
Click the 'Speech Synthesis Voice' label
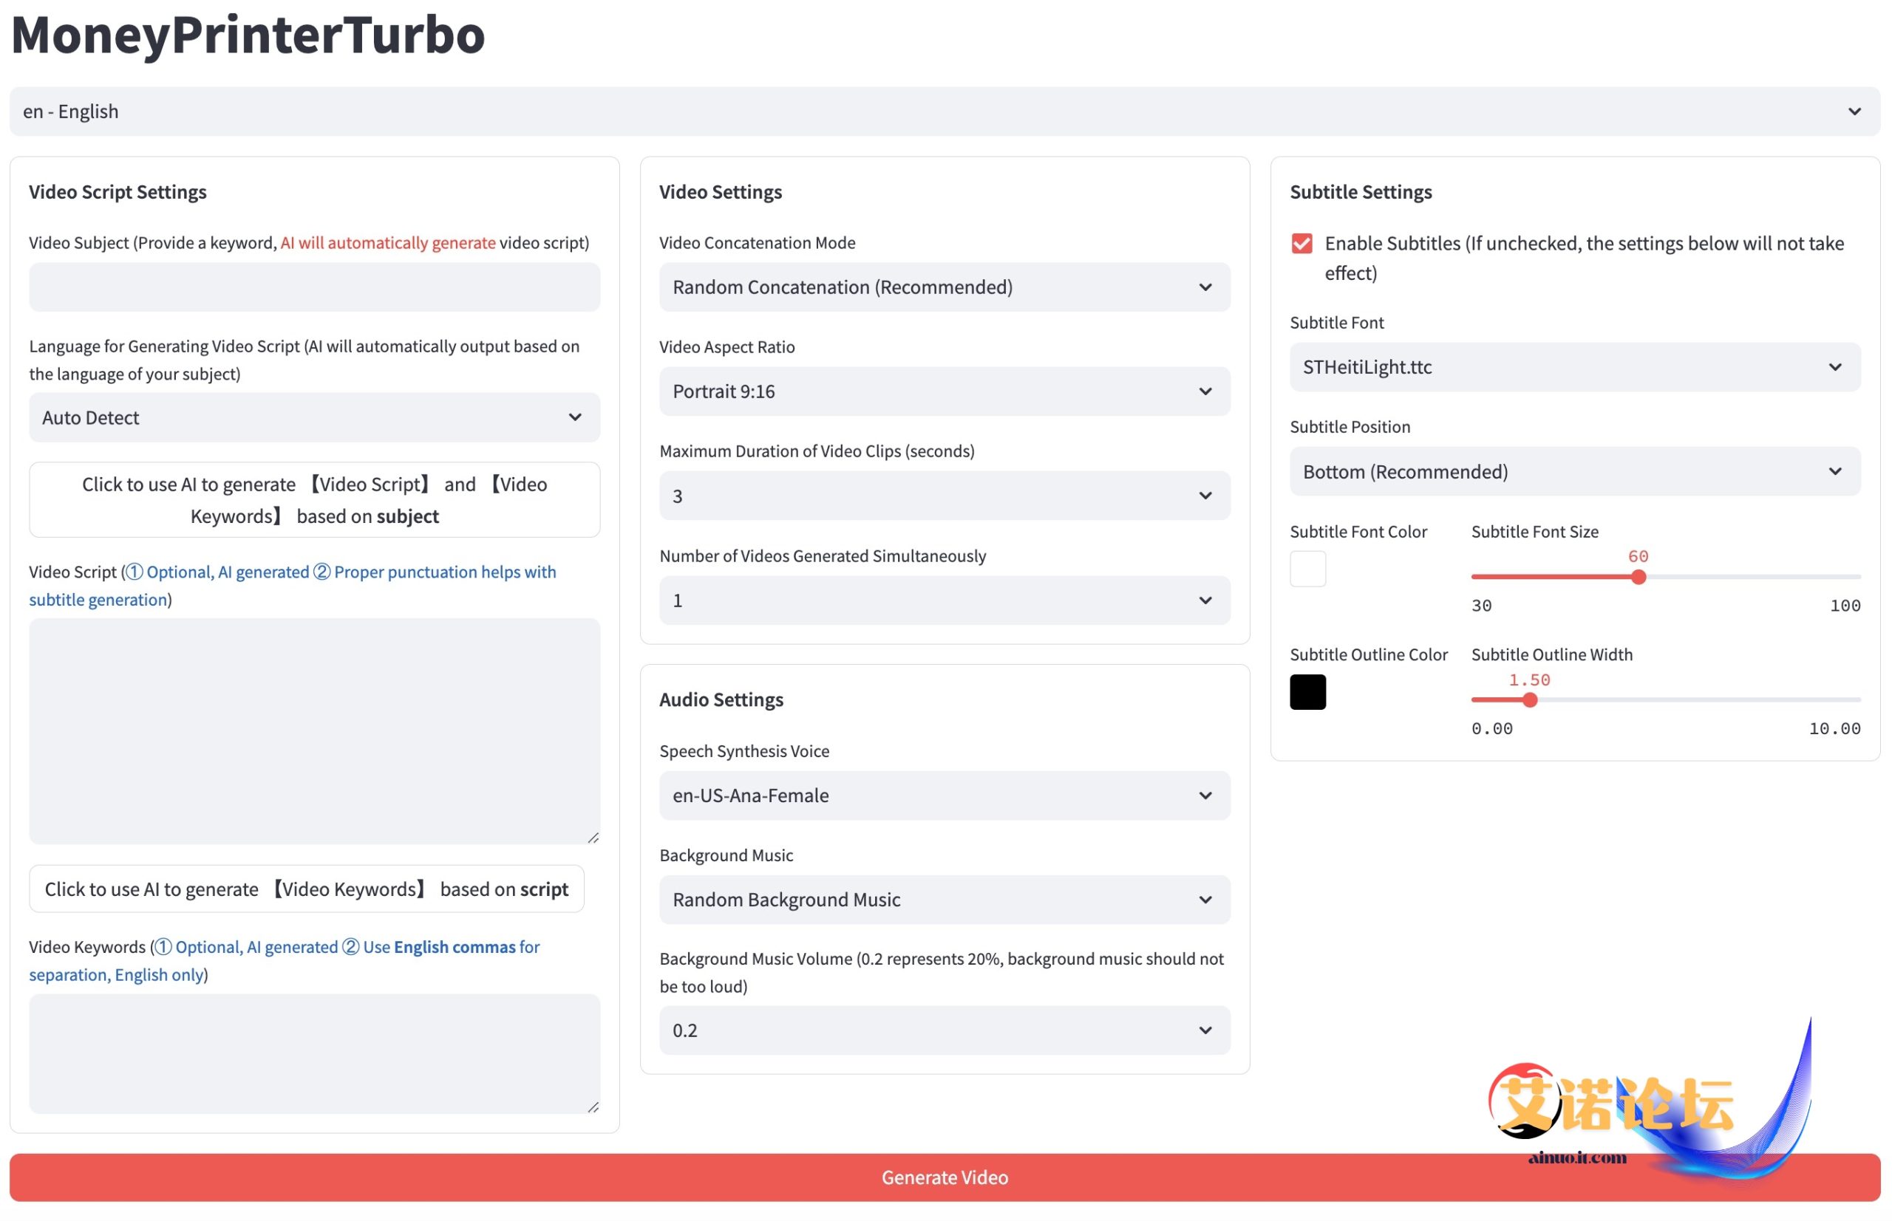(744, 750)
